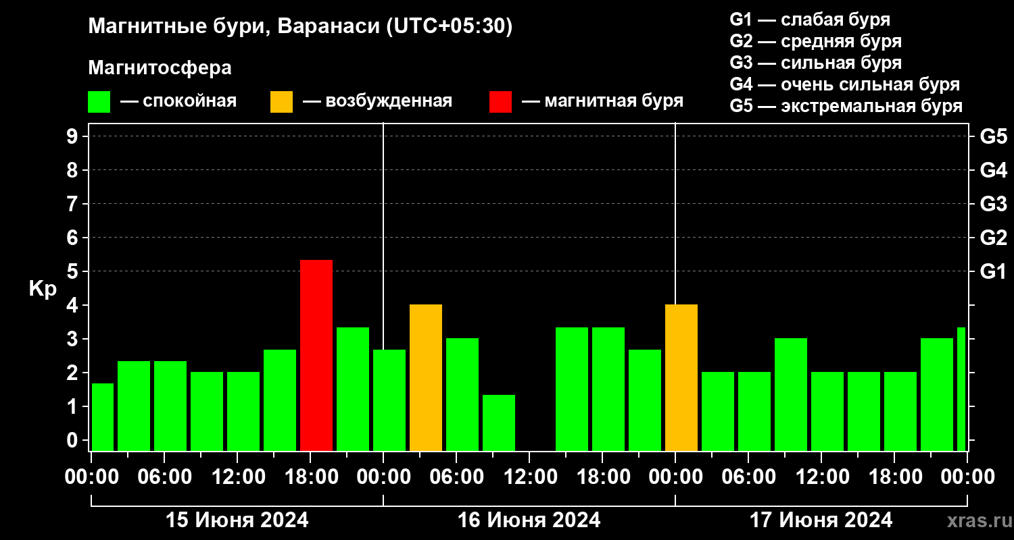Click the green 21:00–00:00 bar on 15 June
This screenshot has width=1014, height=540.
tap(353, 389)
